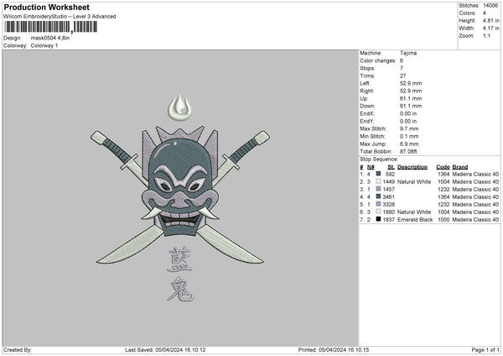Click 'Printed: 05/04/2024 16.10.15' footer text
This screenshot has height=356, width=503.
coord(334,349)
